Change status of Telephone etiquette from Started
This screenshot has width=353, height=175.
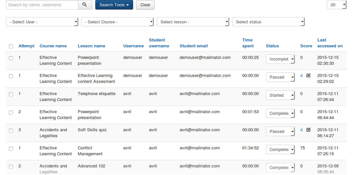click(280, 95)
